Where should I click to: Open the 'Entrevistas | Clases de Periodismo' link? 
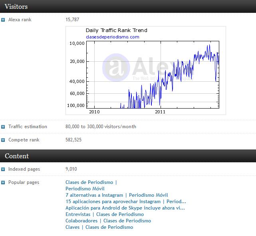coord(105,214)
